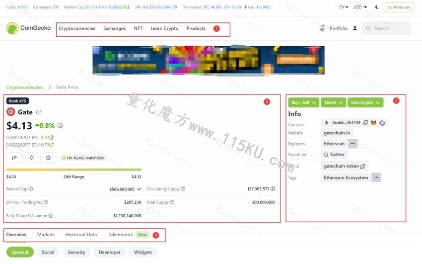Click Go Premium button
422x264 pixels.
(x=399, y=7)
